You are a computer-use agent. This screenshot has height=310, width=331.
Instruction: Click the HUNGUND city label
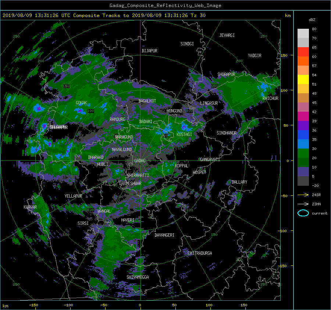coord(174,111)
